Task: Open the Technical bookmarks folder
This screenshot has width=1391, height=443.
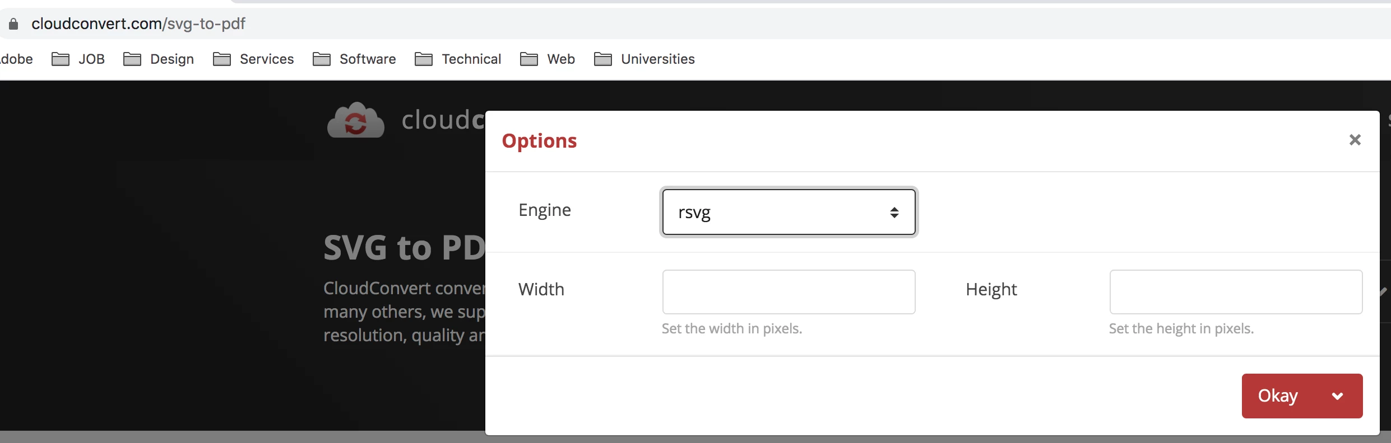Action: pyautogui.click(x=458, y=59)
